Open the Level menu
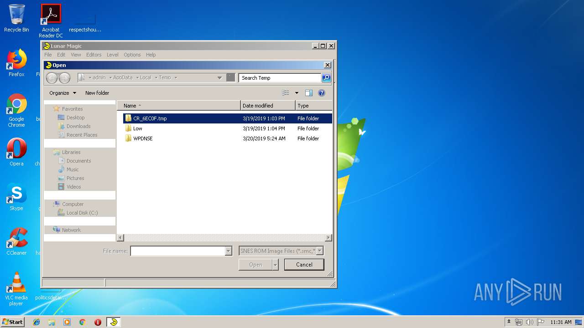This screenshot has width=584, height=328. (113, 55)
